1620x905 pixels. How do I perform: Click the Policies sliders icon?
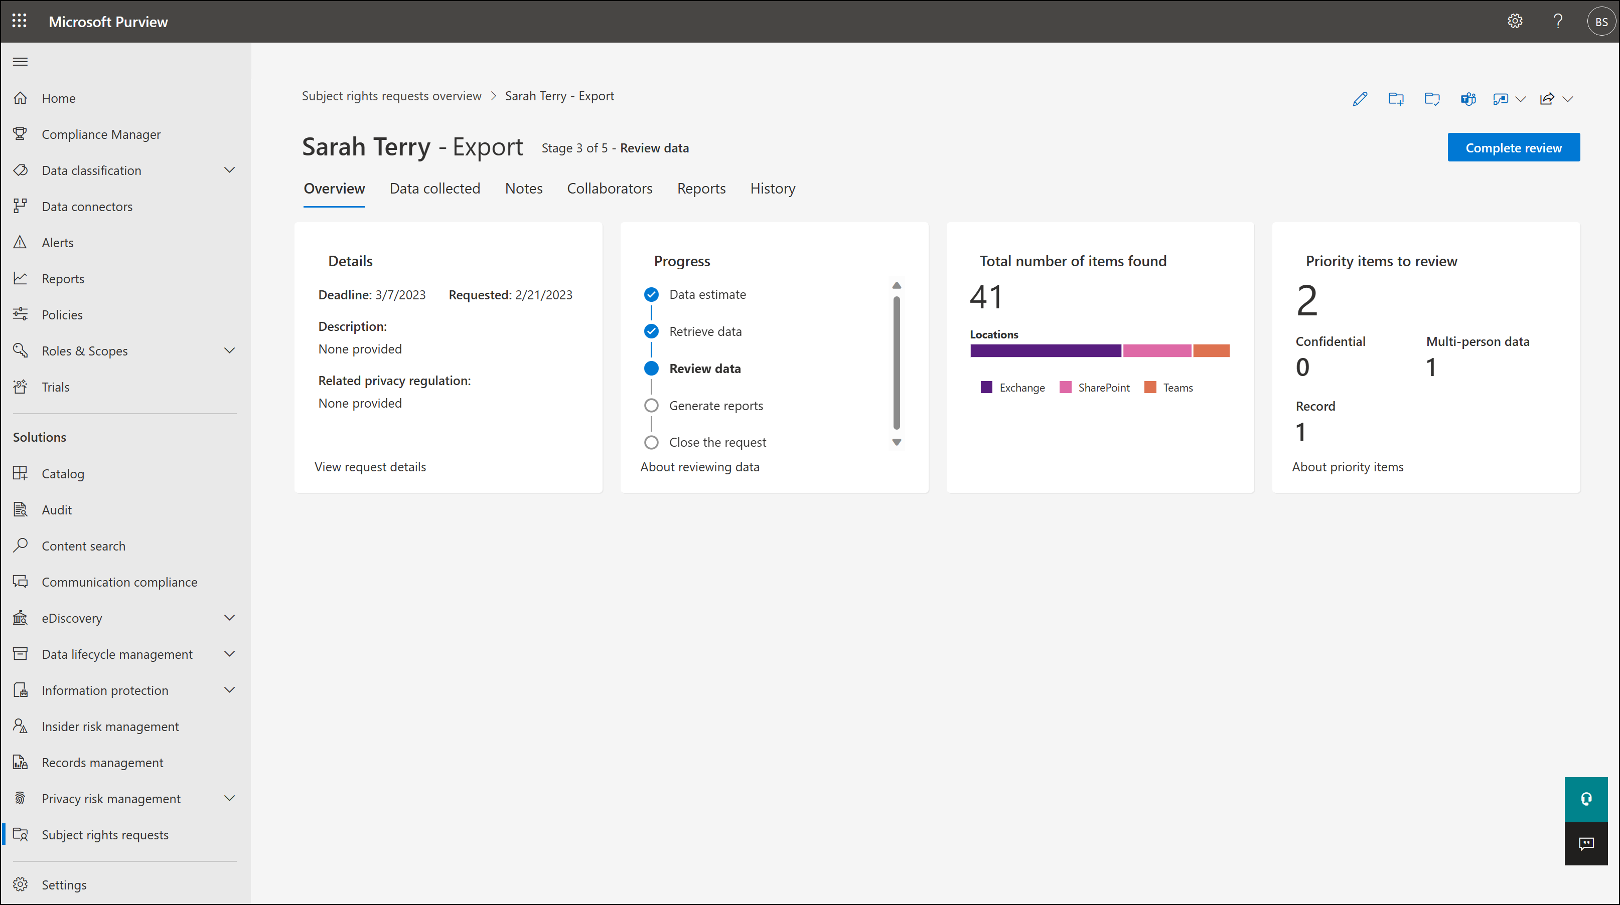click(20, 314)
